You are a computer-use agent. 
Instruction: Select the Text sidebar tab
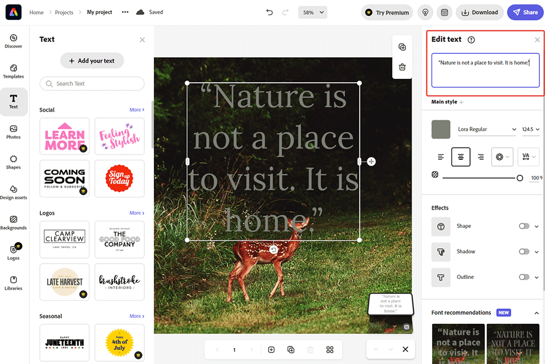(x=14, y=101)
